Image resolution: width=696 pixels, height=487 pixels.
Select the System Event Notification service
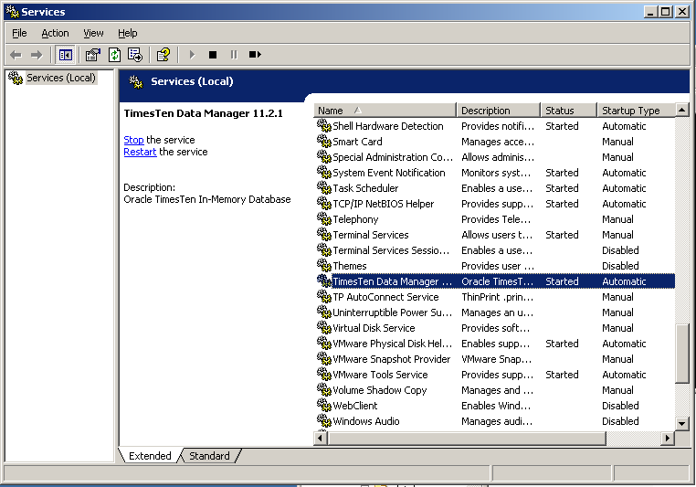click(x=494, y=173)
